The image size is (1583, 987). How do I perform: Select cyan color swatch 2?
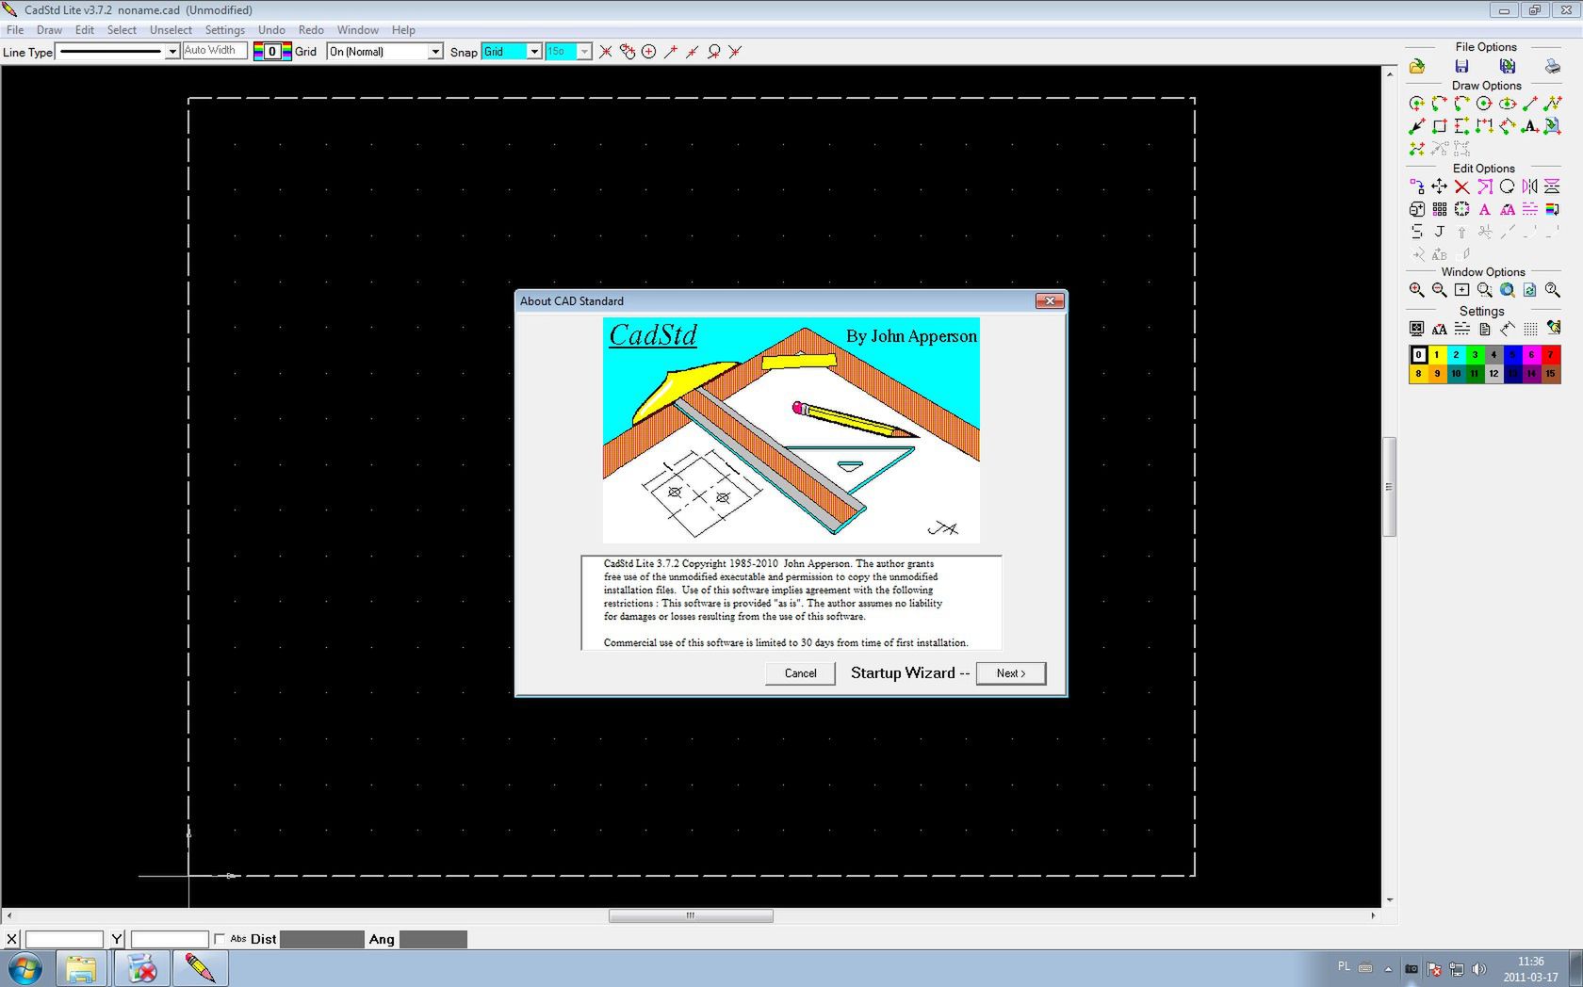[1456, 355]
